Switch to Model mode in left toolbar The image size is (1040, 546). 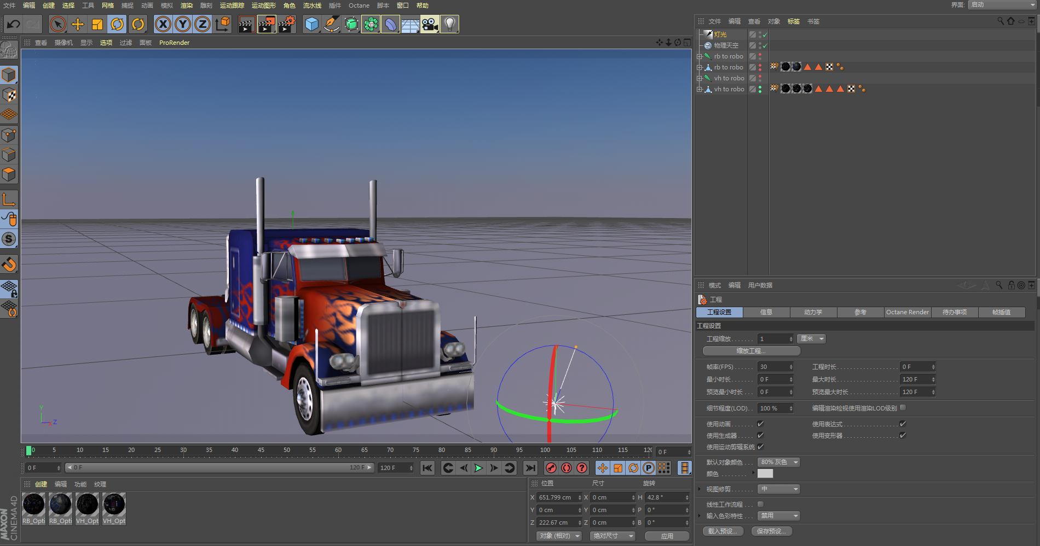pyautogui.click(x=9, y=75)
